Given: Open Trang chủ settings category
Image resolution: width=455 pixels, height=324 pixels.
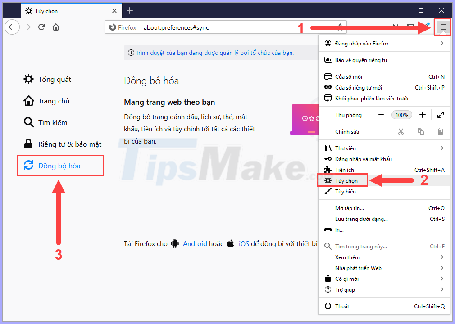Looking at the screenshot, I should tap(46, 101).
